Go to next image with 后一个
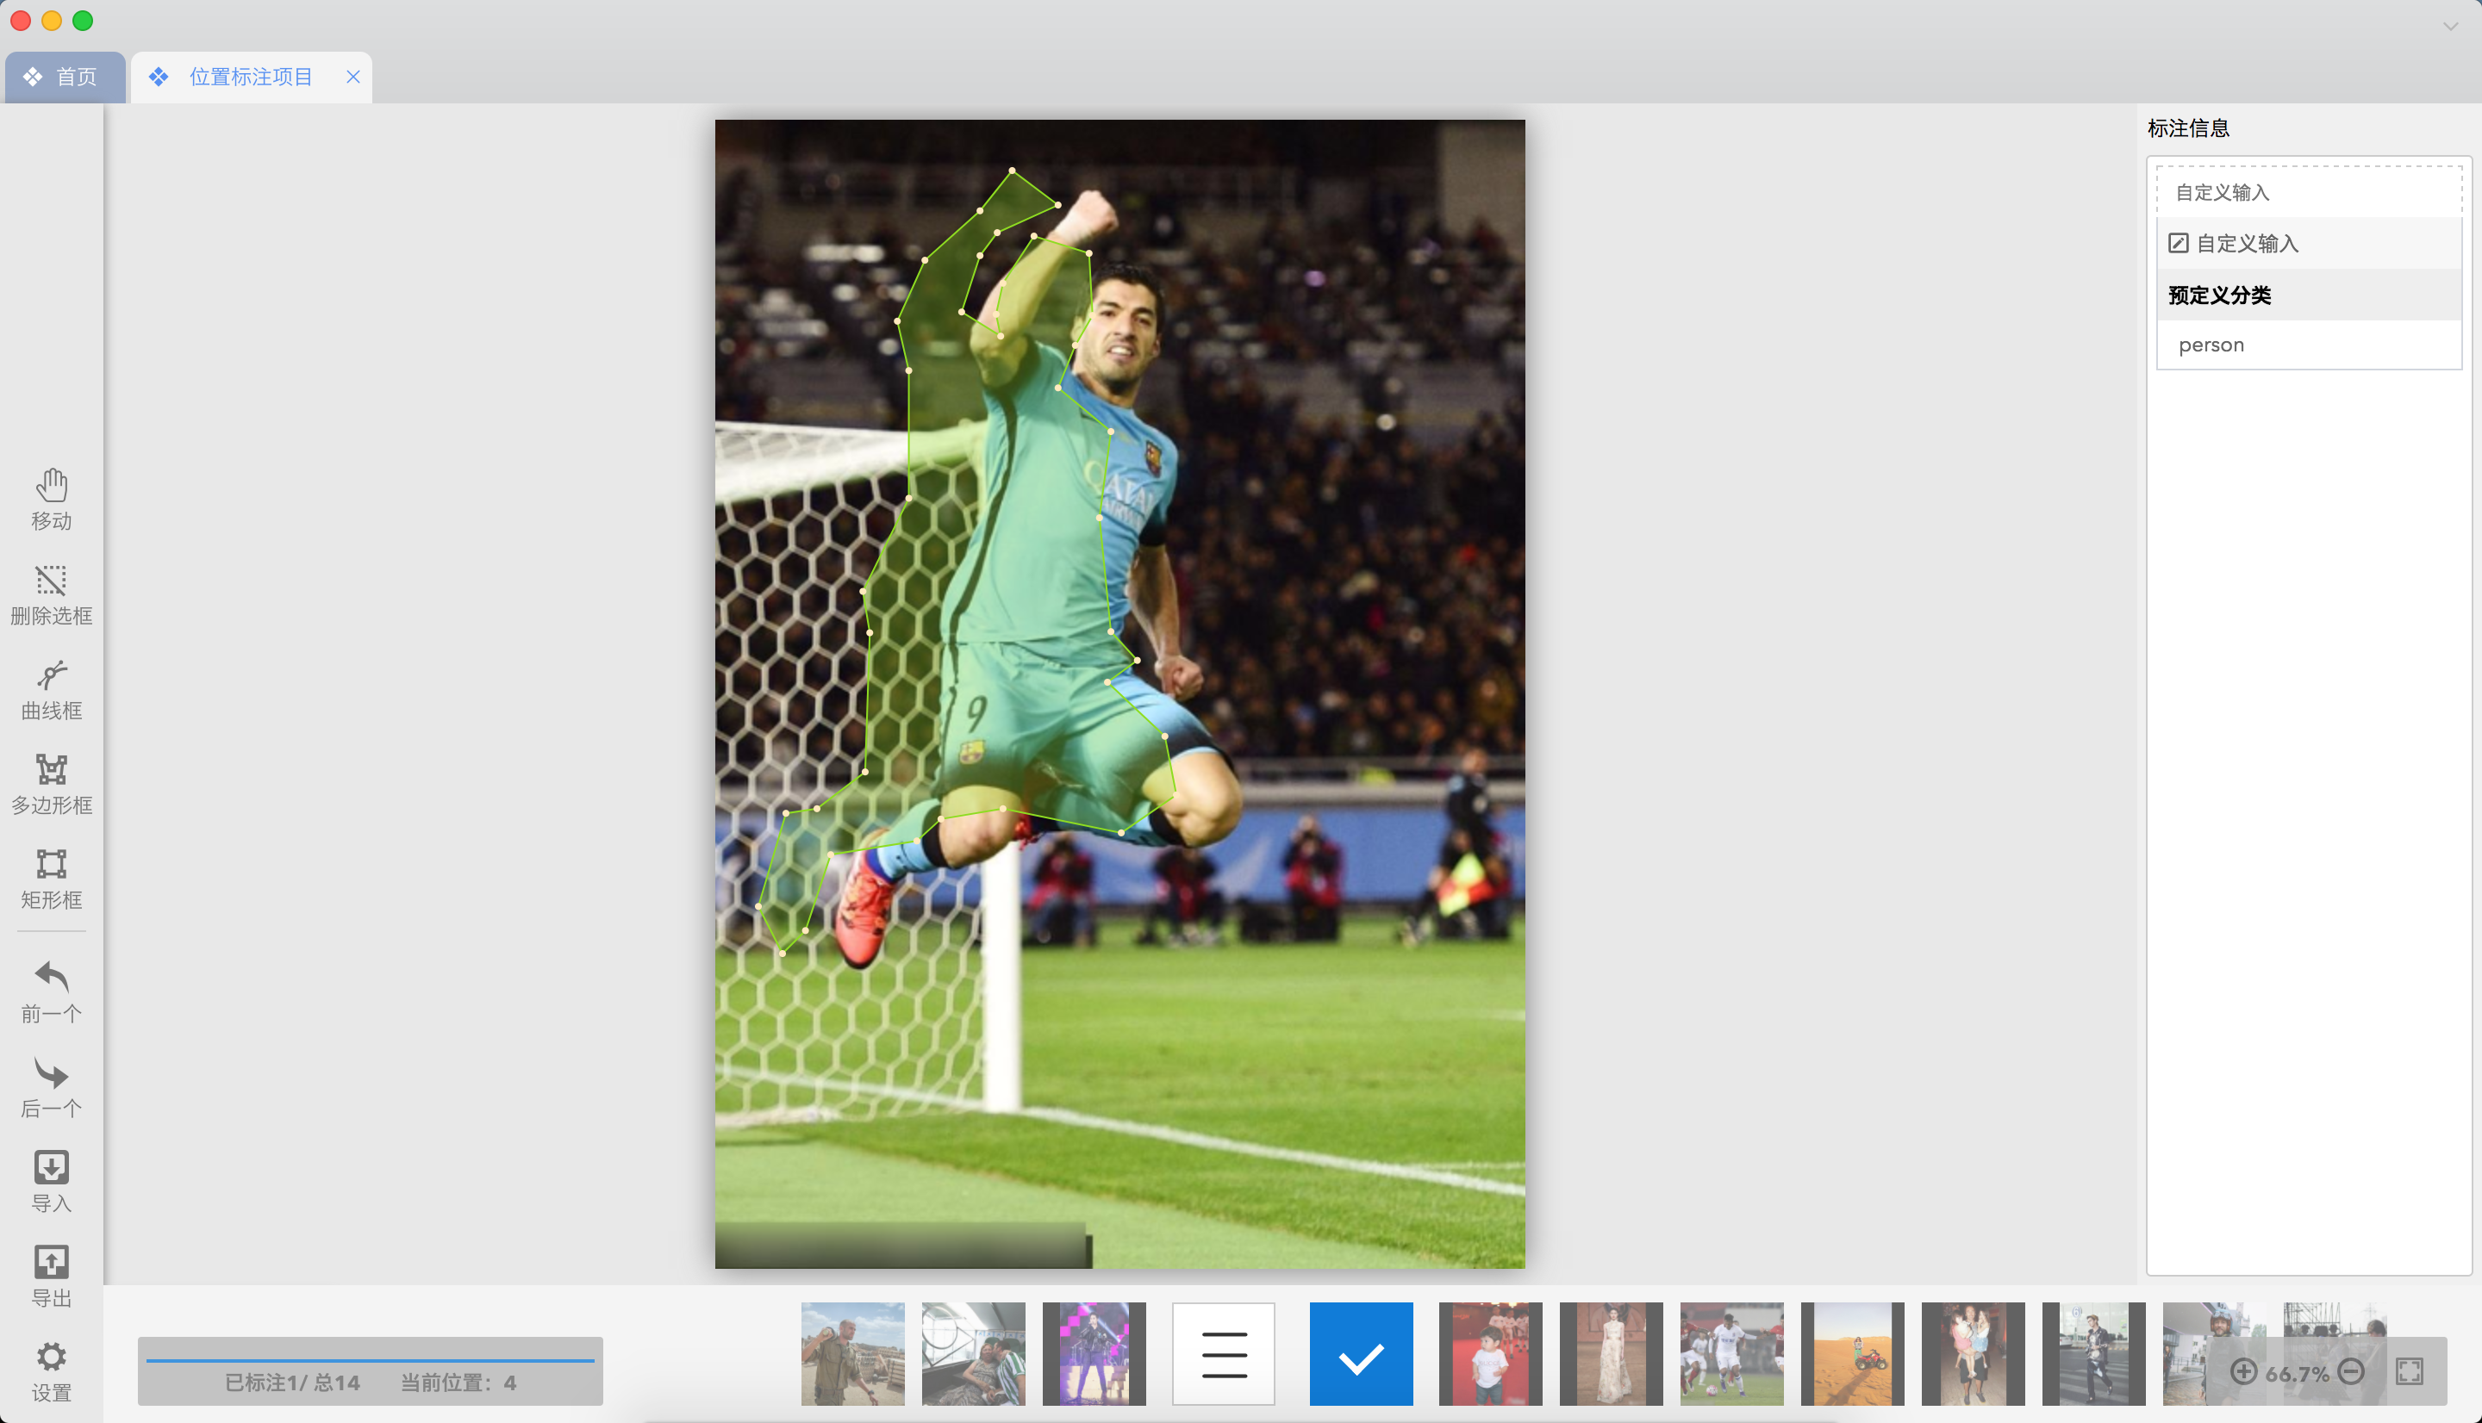This screenshot has width=2482, height=1423. [x=51, y=1086]
